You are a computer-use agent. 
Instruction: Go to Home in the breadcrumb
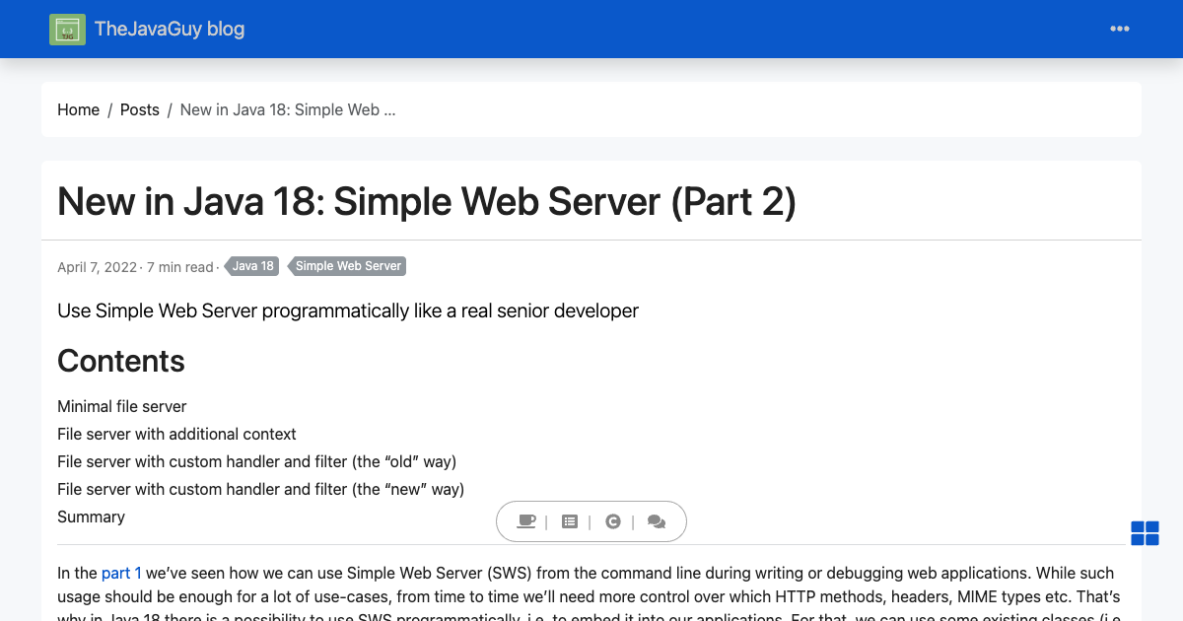[78, 109]
